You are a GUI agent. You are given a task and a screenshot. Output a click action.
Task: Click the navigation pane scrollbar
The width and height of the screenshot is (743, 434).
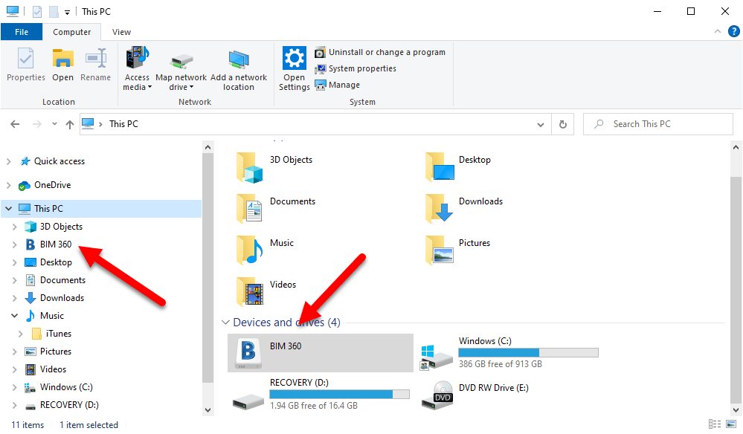coord(208,268)
